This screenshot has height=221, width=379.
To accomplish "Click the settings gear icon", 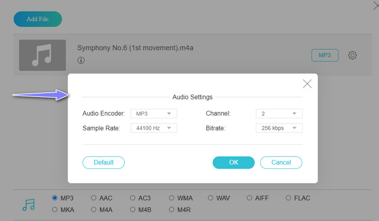I will pyautogui.click(x=352, y=55).
